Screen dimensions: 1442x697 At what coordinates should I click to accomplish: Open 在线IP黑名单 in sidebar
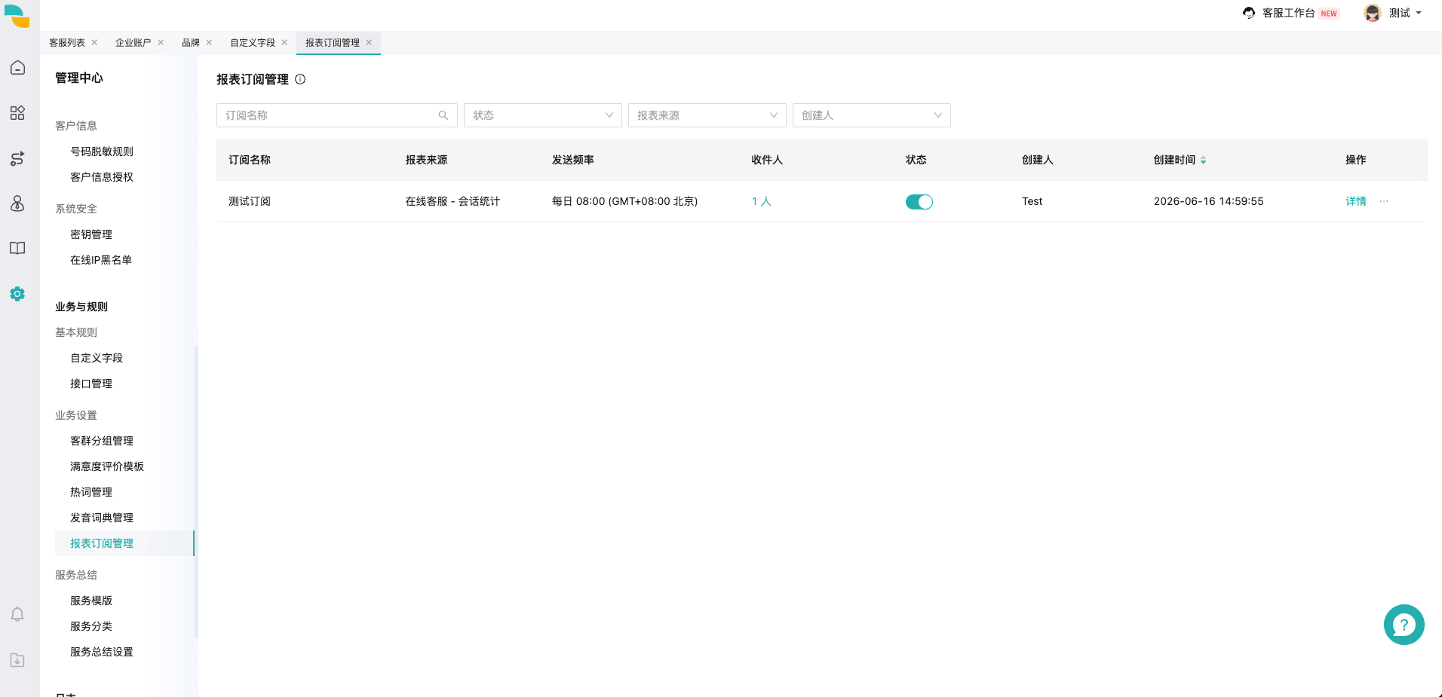point(101,260)
